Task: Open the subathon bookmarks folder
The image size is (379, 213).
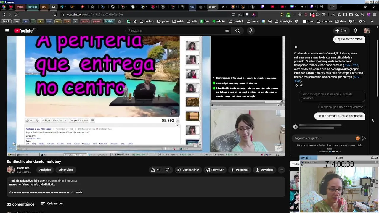Action: click(324, 21)
